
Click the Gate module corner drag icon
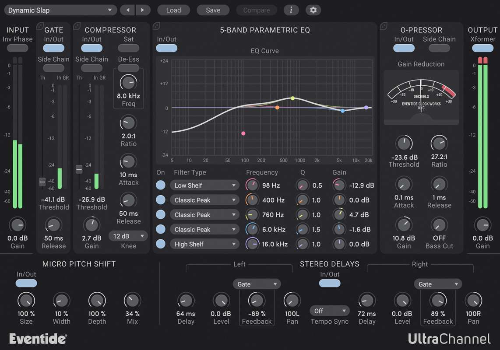coord(40,26)
